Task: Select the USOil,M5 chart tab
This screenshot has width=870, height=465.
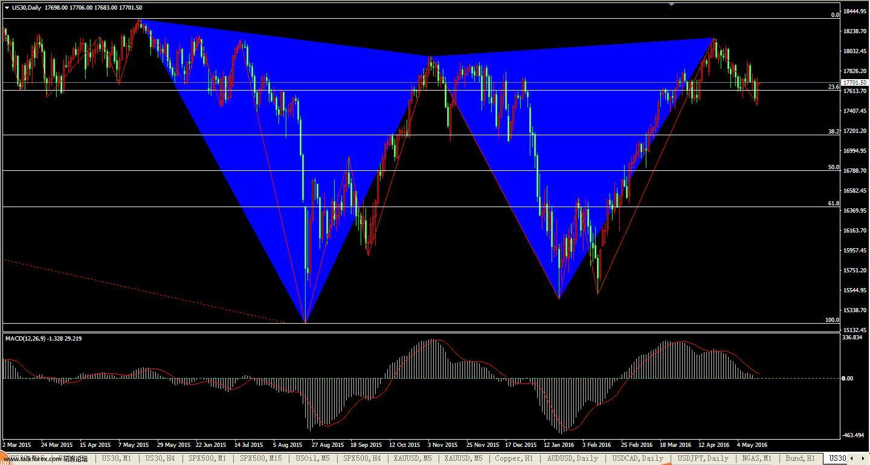Action: pos(312,458)
